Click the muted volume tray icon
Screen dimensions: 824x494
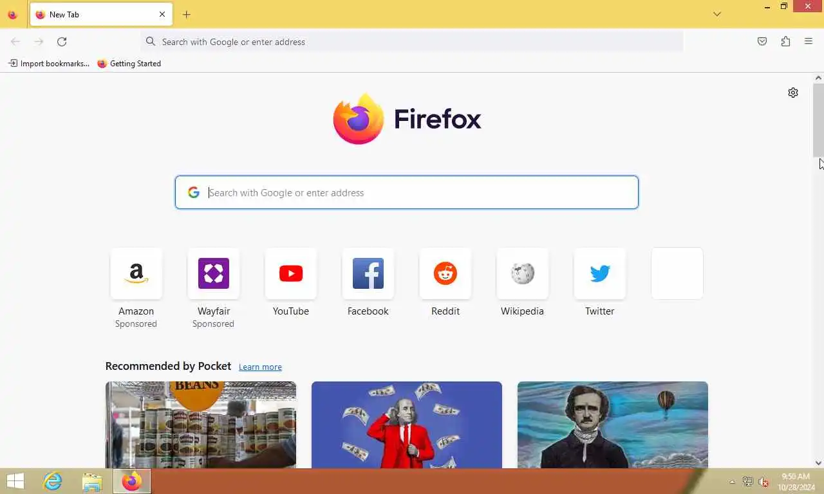(x=764, y=482)
